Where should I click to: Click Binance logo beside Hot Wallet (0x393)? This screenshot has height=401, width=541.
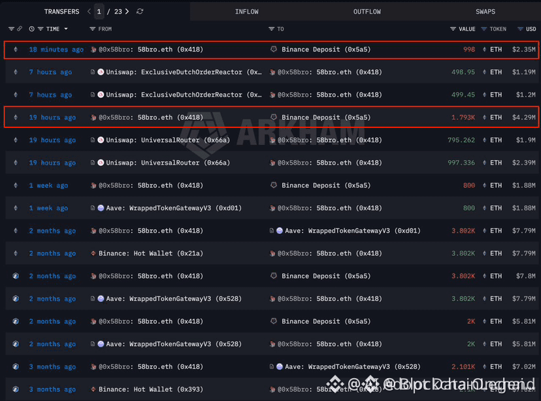[x=93, y=390]
